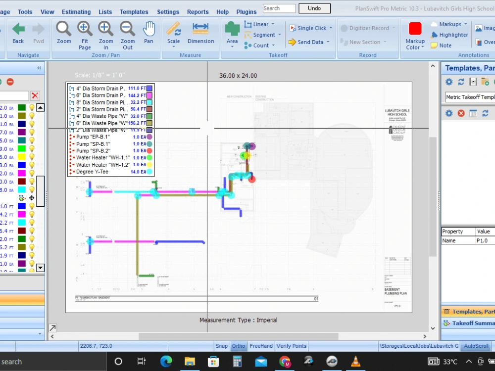Click the red Markup Color swatch
The width and height of the screenshot is (495, 371).
(415, 28)
